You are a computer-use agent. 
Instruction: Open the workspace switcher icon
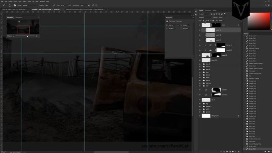(x=269, y=6)
